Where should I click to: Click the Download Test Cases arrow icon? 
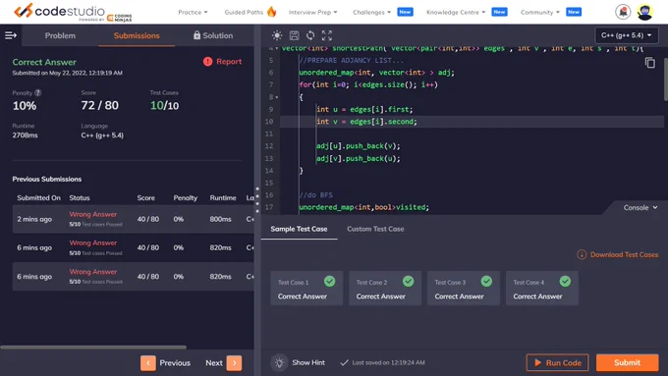pos(582,254)
